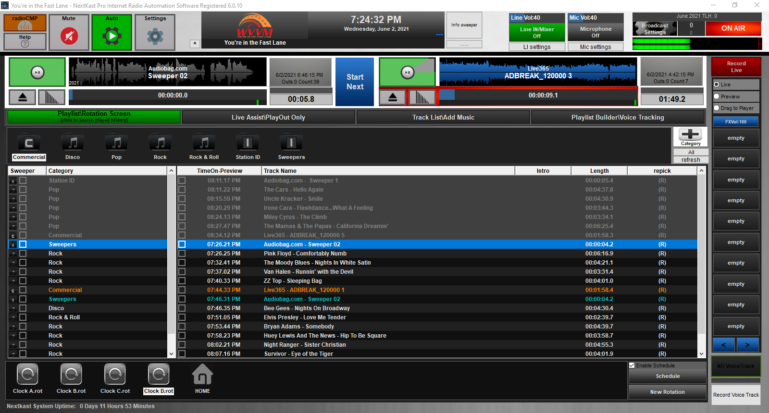The width and height of the screenshot is (769, 413).
Task: Click the Help question mark button
Action: click(25, 41)
